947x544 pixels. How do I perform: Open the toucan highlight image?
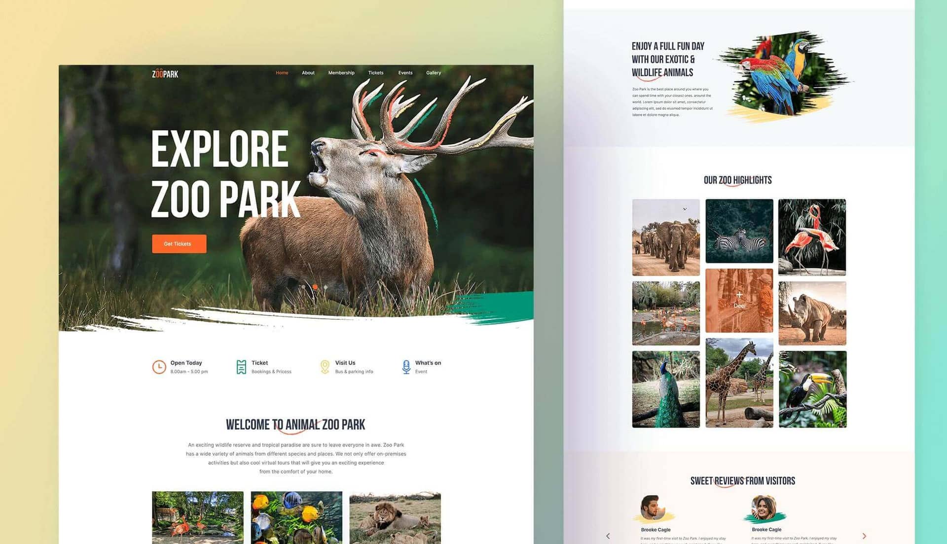tap(812, 389)
